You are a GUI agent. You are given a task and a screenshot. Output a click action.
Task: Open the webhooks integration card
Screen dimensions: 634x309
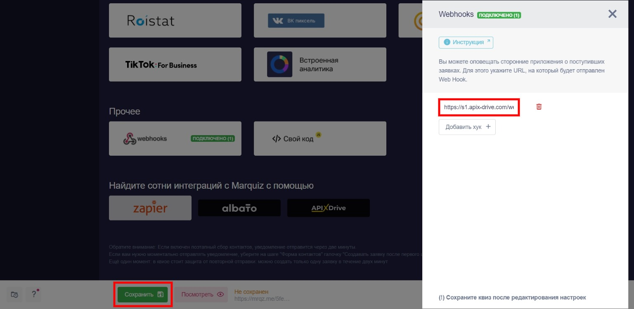pyautogui.click(x=175, y=138)
